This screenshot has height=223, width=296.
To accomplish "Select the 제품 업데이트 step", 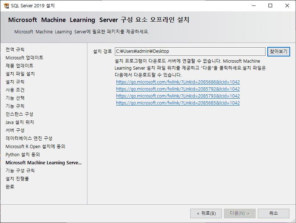I will (19, 66).
